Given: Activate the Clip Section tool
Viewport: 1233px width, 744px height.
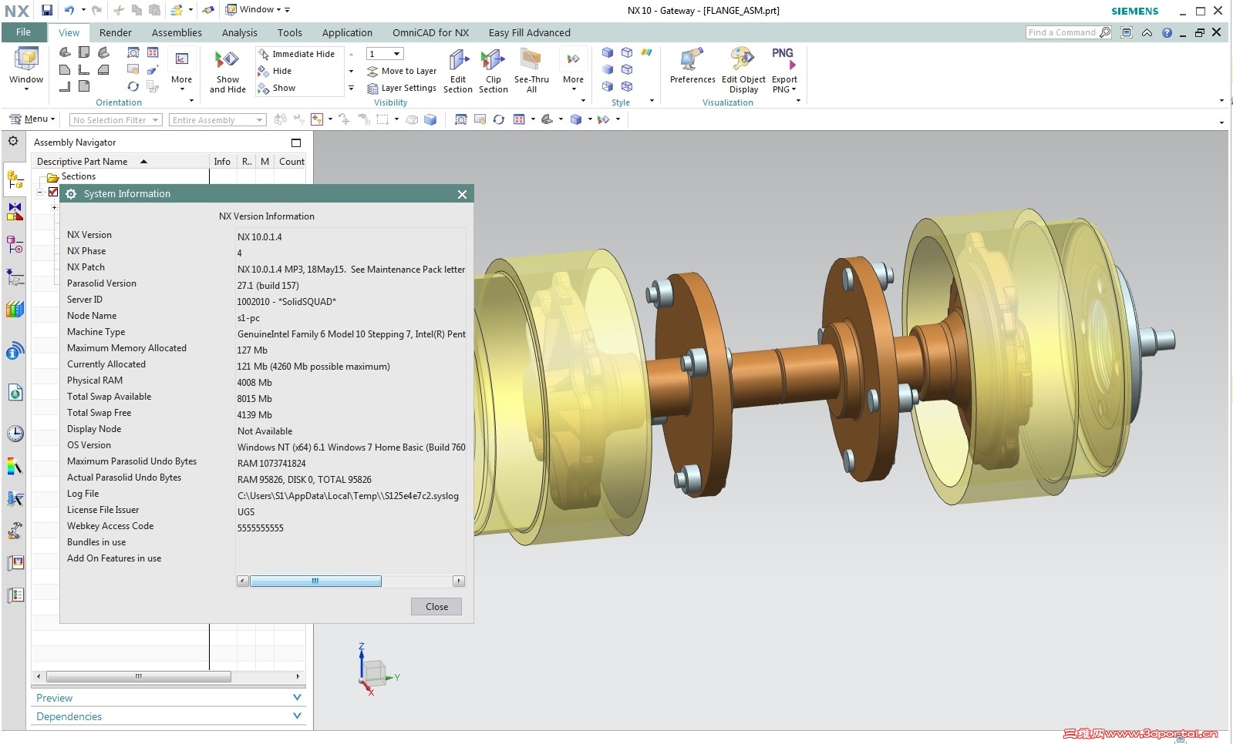Looking at the screenshot, I should tap(494, 72).
